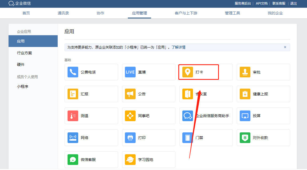The image size is (307, 170).
Task: Go to the 首页 tab
Action: [x=26, y=13]
